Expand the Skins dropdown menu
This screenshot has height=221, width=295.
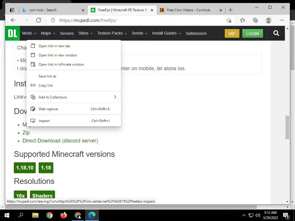pos(85,33)
